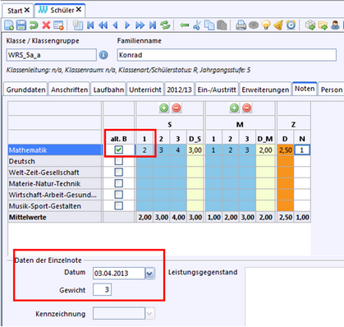The width and height of the screenshot is (344, 327).
Task: Click the blue info icon beside class field
Action: click(103, 55)
